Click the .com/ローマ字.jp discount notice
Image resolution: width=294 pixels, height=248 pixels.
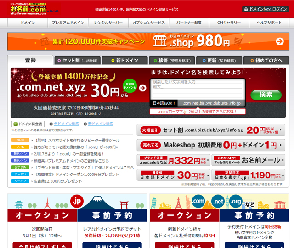tap(198, 112)
